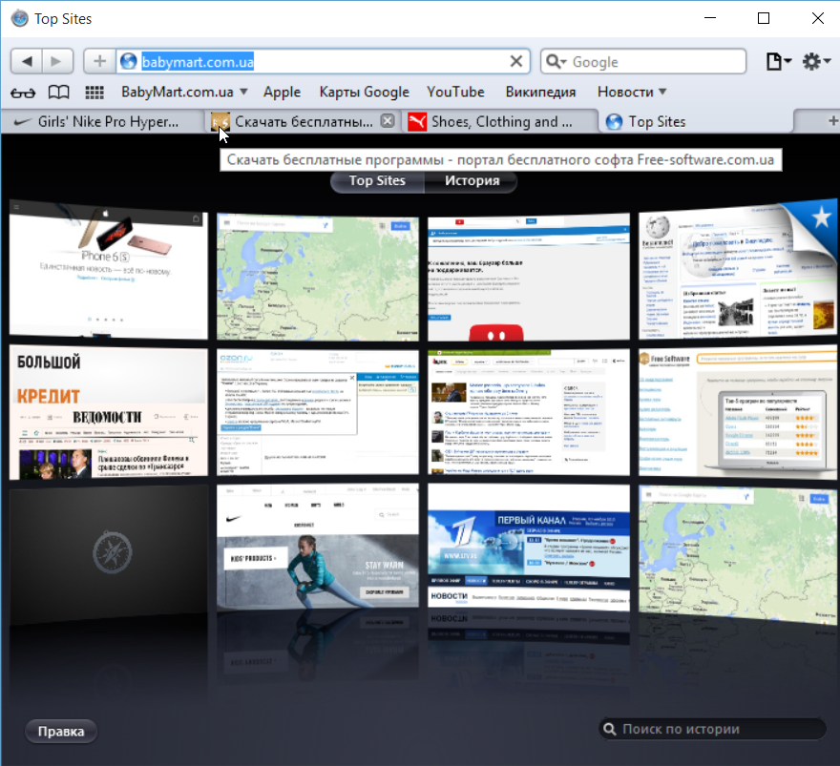Open the Ведомости site thumbnail
This screenshot has width=840, height=766.
[108, 413]
